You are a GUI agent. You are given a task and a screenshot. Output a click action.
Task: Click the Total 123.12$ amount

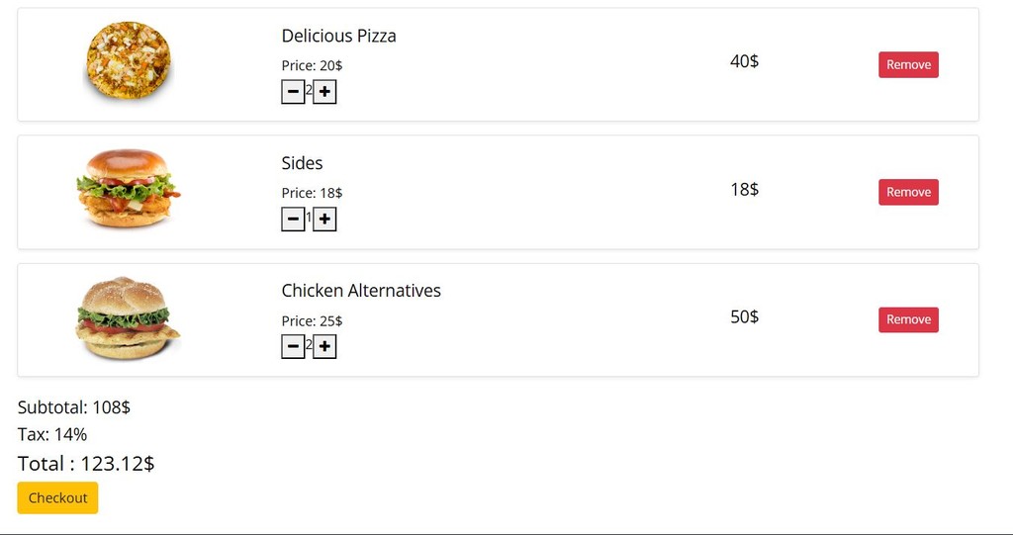(86, 464)
